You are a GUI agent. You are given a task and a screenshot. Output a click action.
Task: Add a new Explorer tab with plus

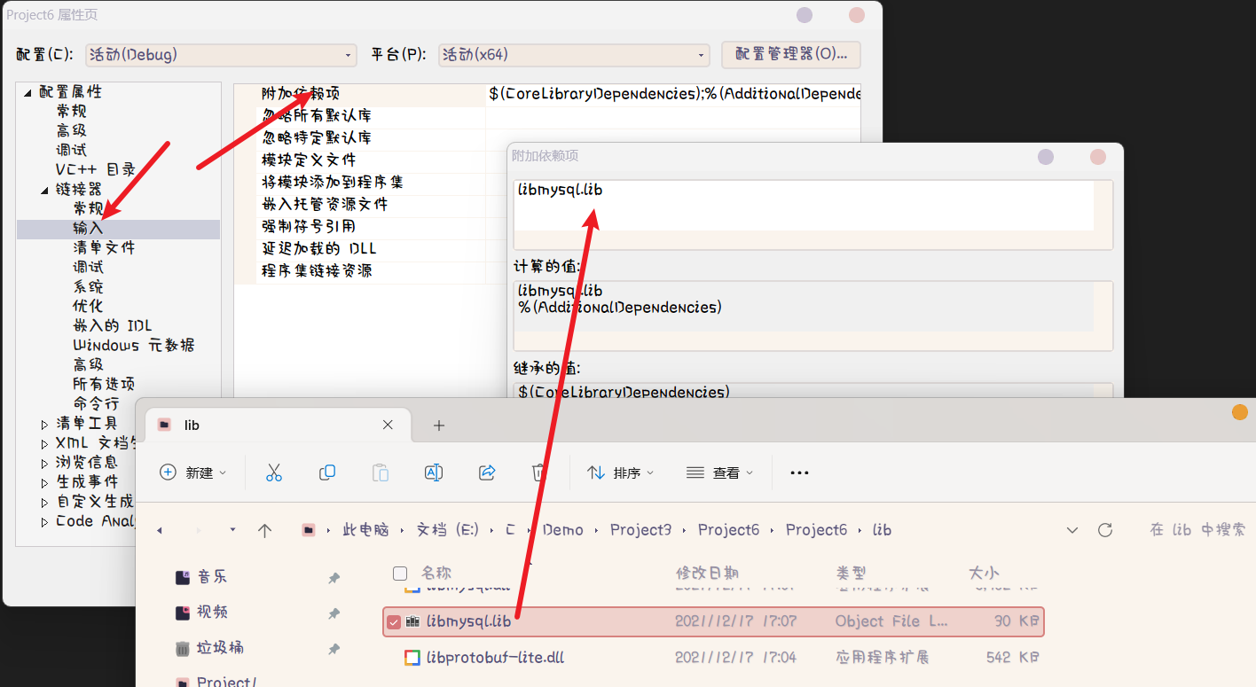pyautogui.click(x=438, y=425)
